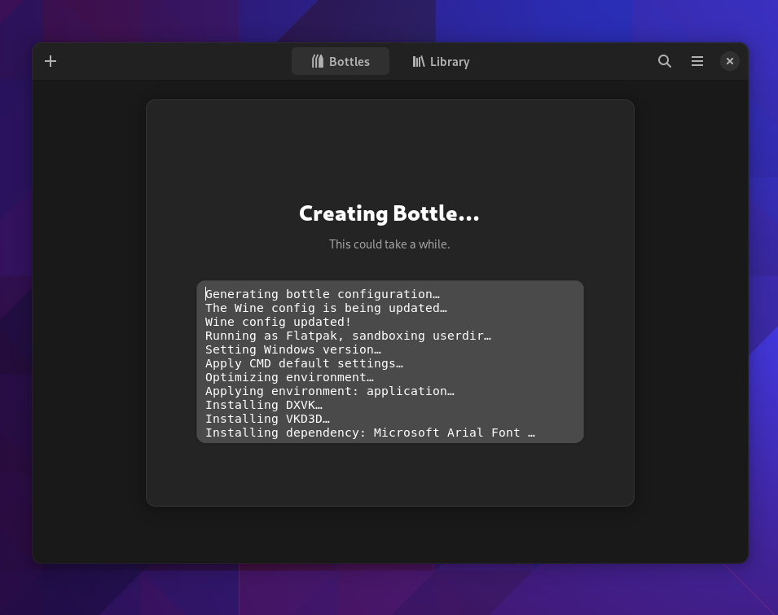Click the 'Running as Flatpak, sandboxing userdir…' line

tap(348, 336)
